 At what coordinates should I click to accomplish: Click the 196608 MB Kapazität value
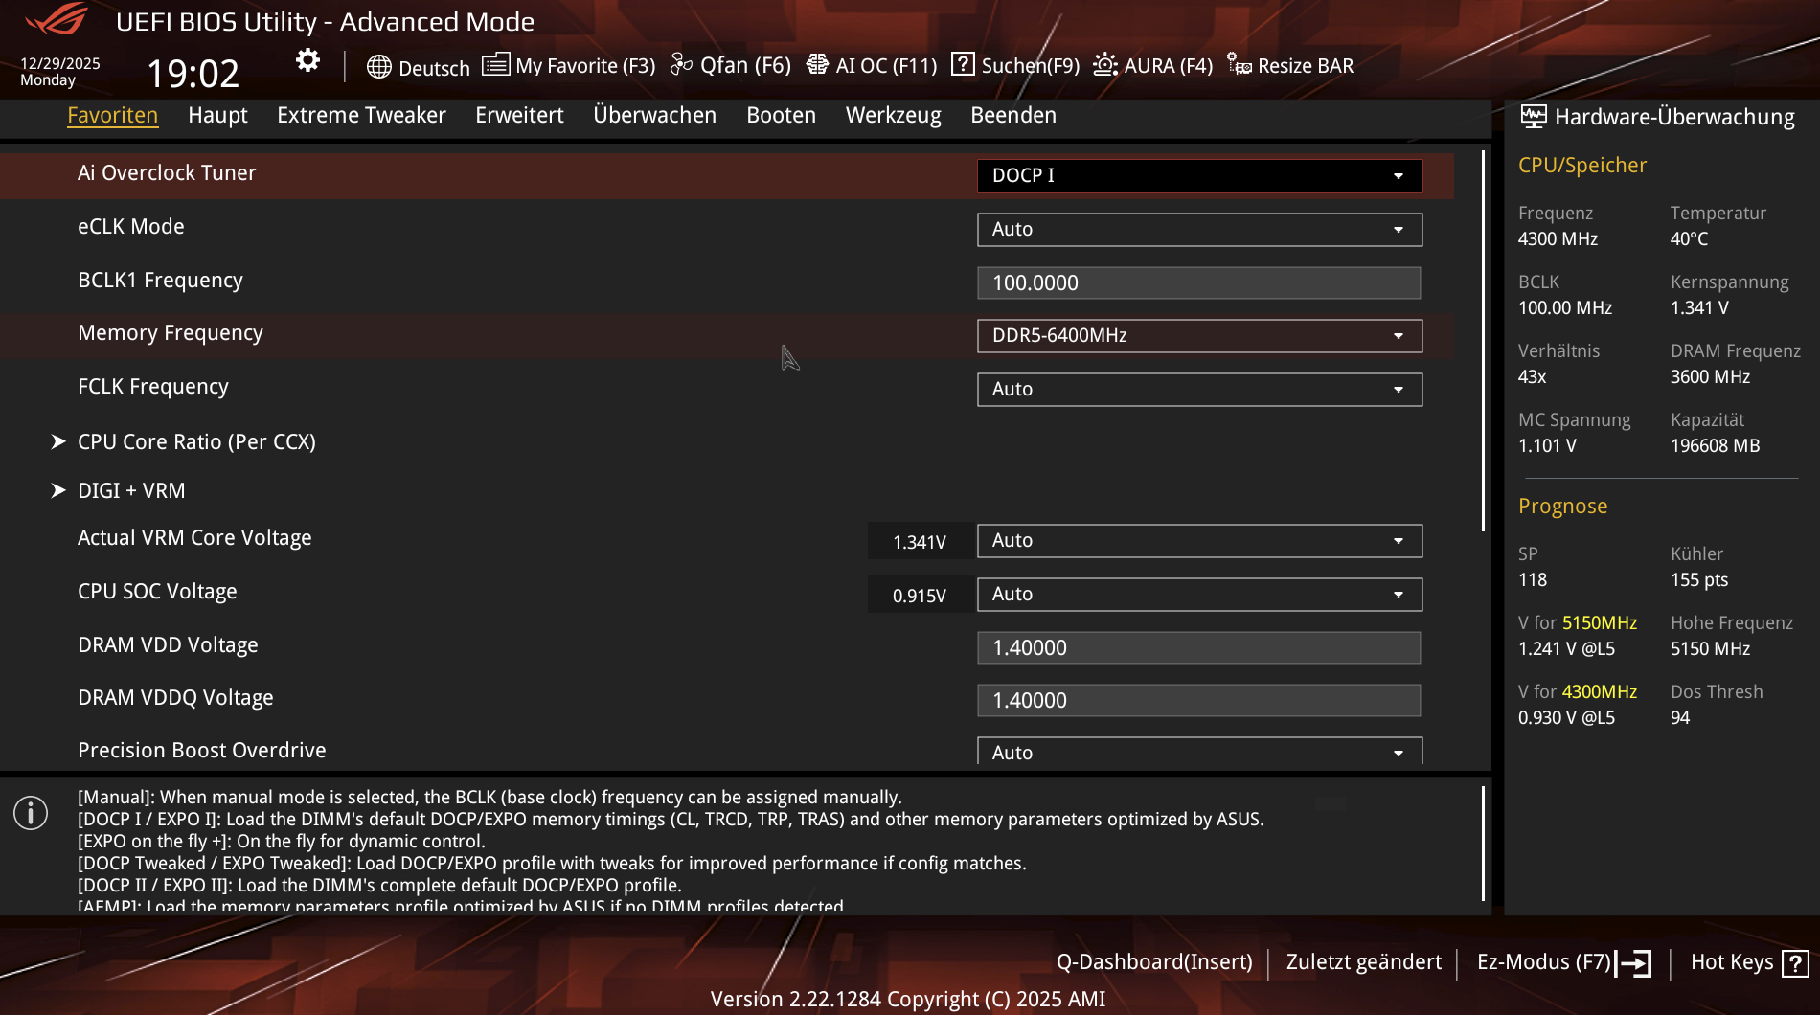(x=1715, y=446)
